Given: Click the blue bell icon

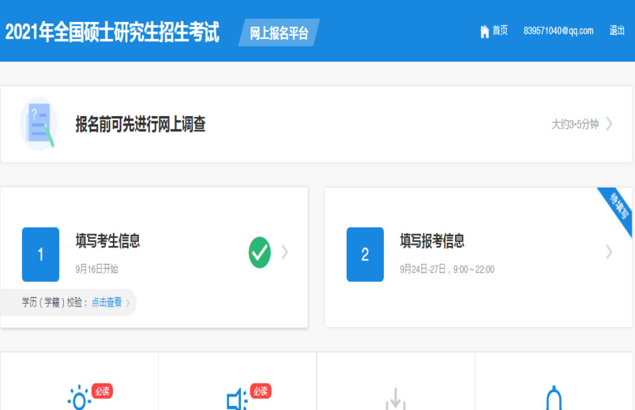Looking at the screenshot, I should coord(553,399).
